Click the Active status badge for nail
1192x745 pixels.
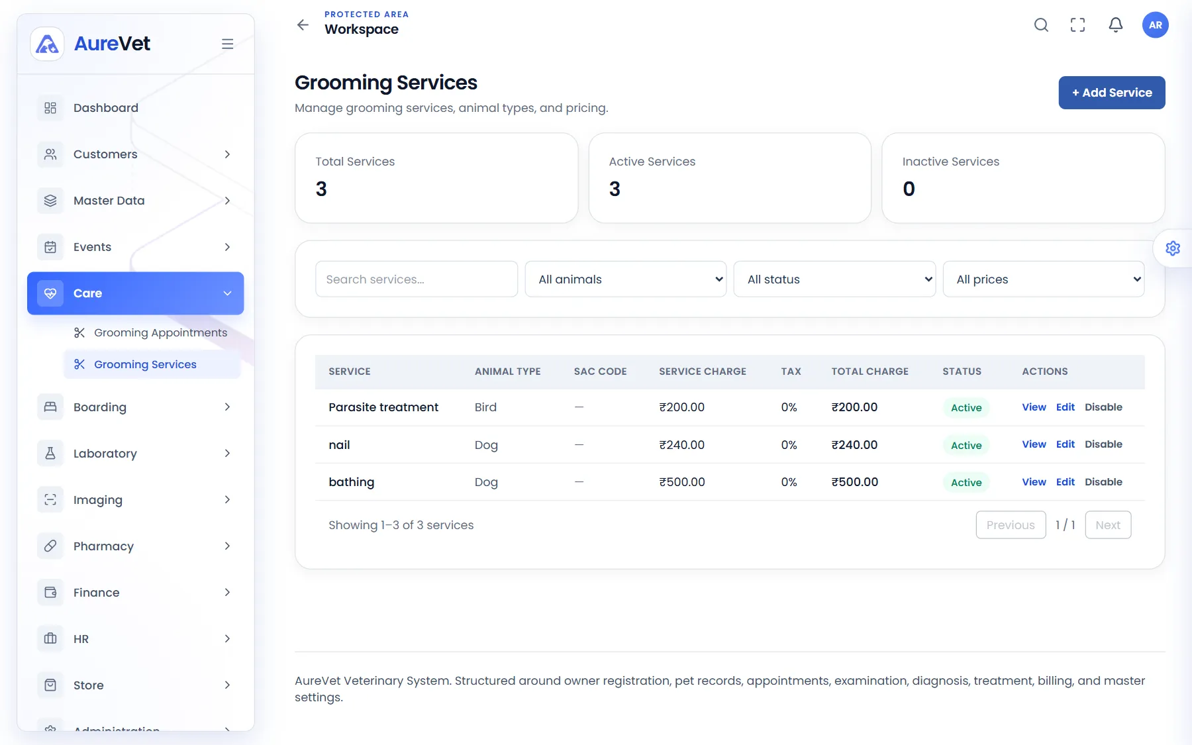966,446
